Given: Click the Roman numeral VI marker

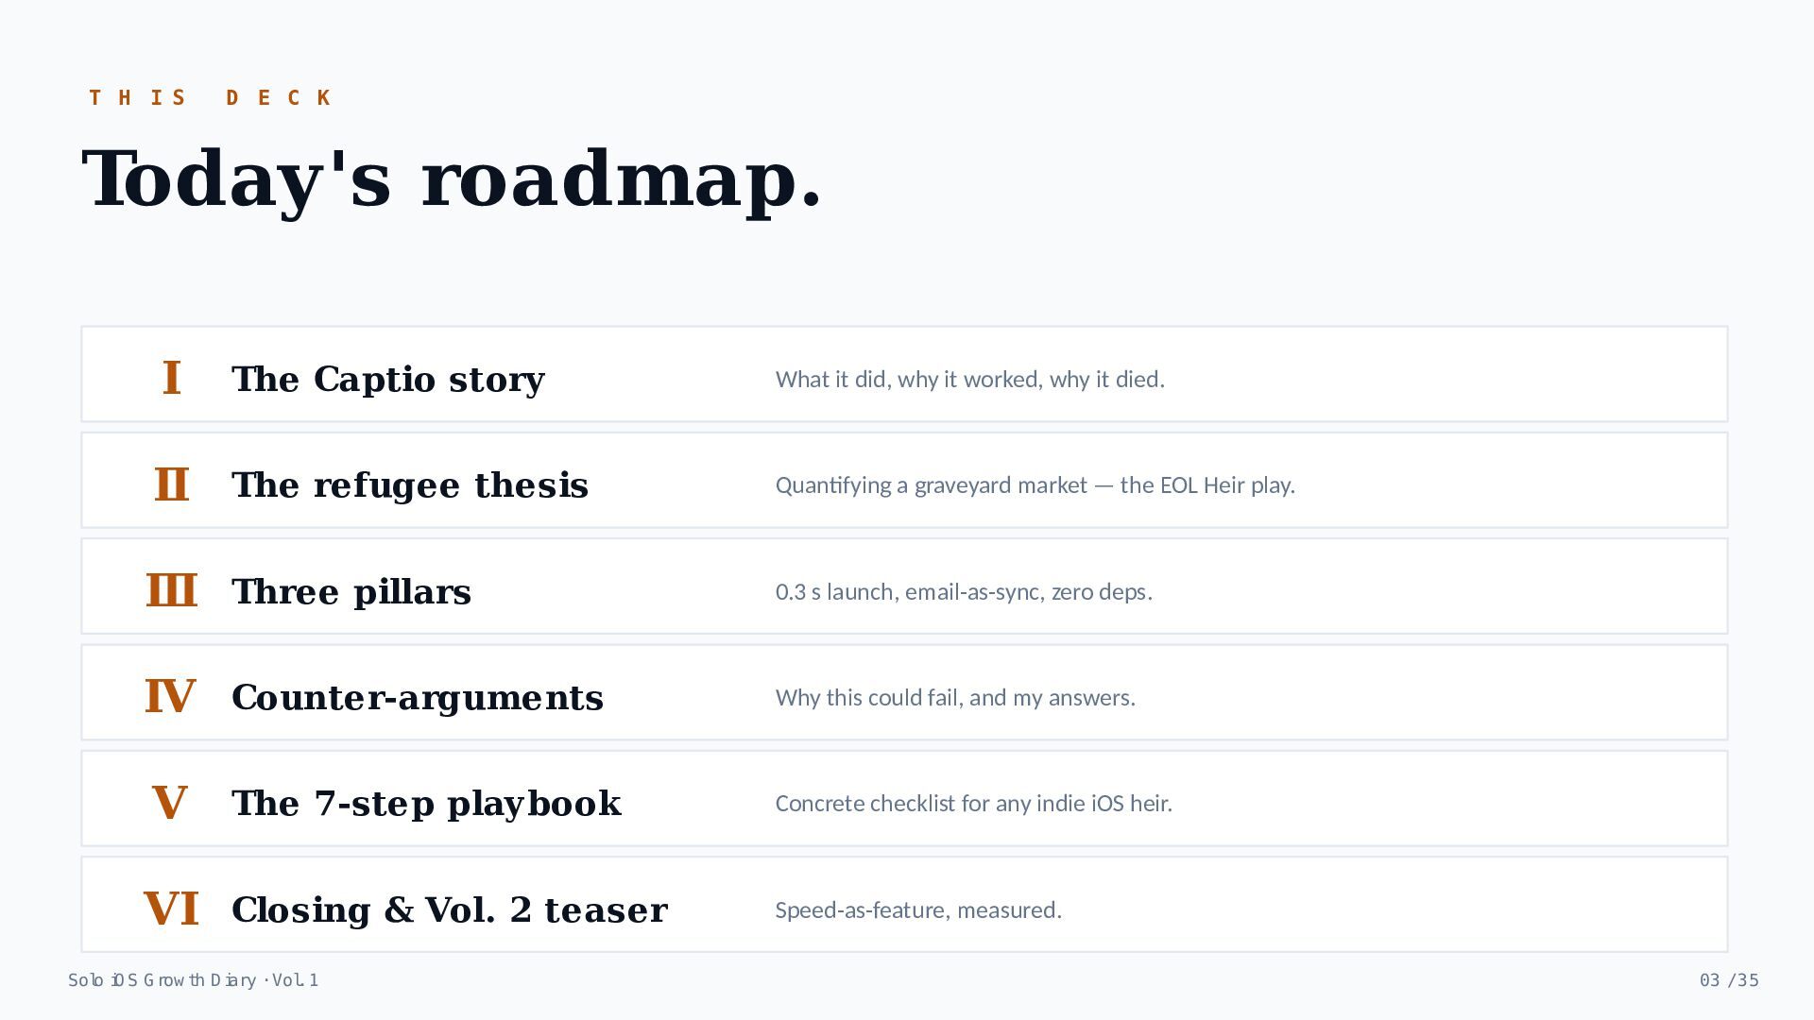Looking at the screenshot, I should click(x=171, y=909).
